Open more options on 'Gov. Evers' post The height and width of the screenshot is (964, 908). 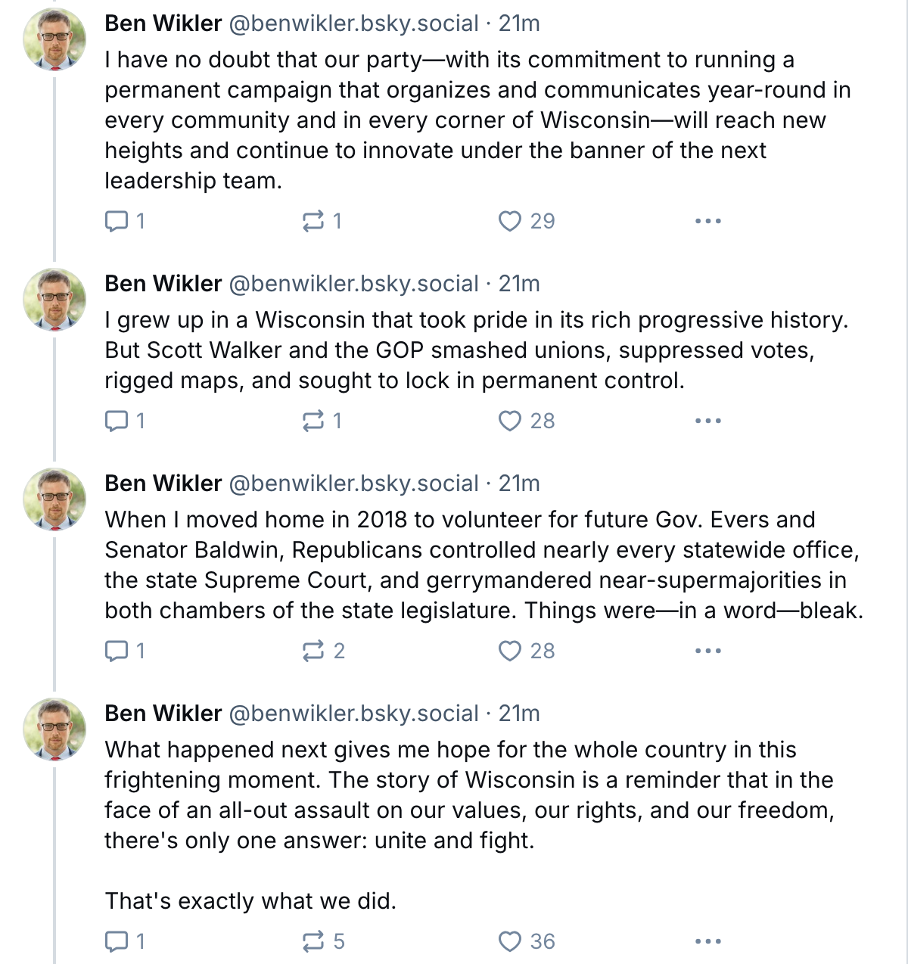pos(707,651)
